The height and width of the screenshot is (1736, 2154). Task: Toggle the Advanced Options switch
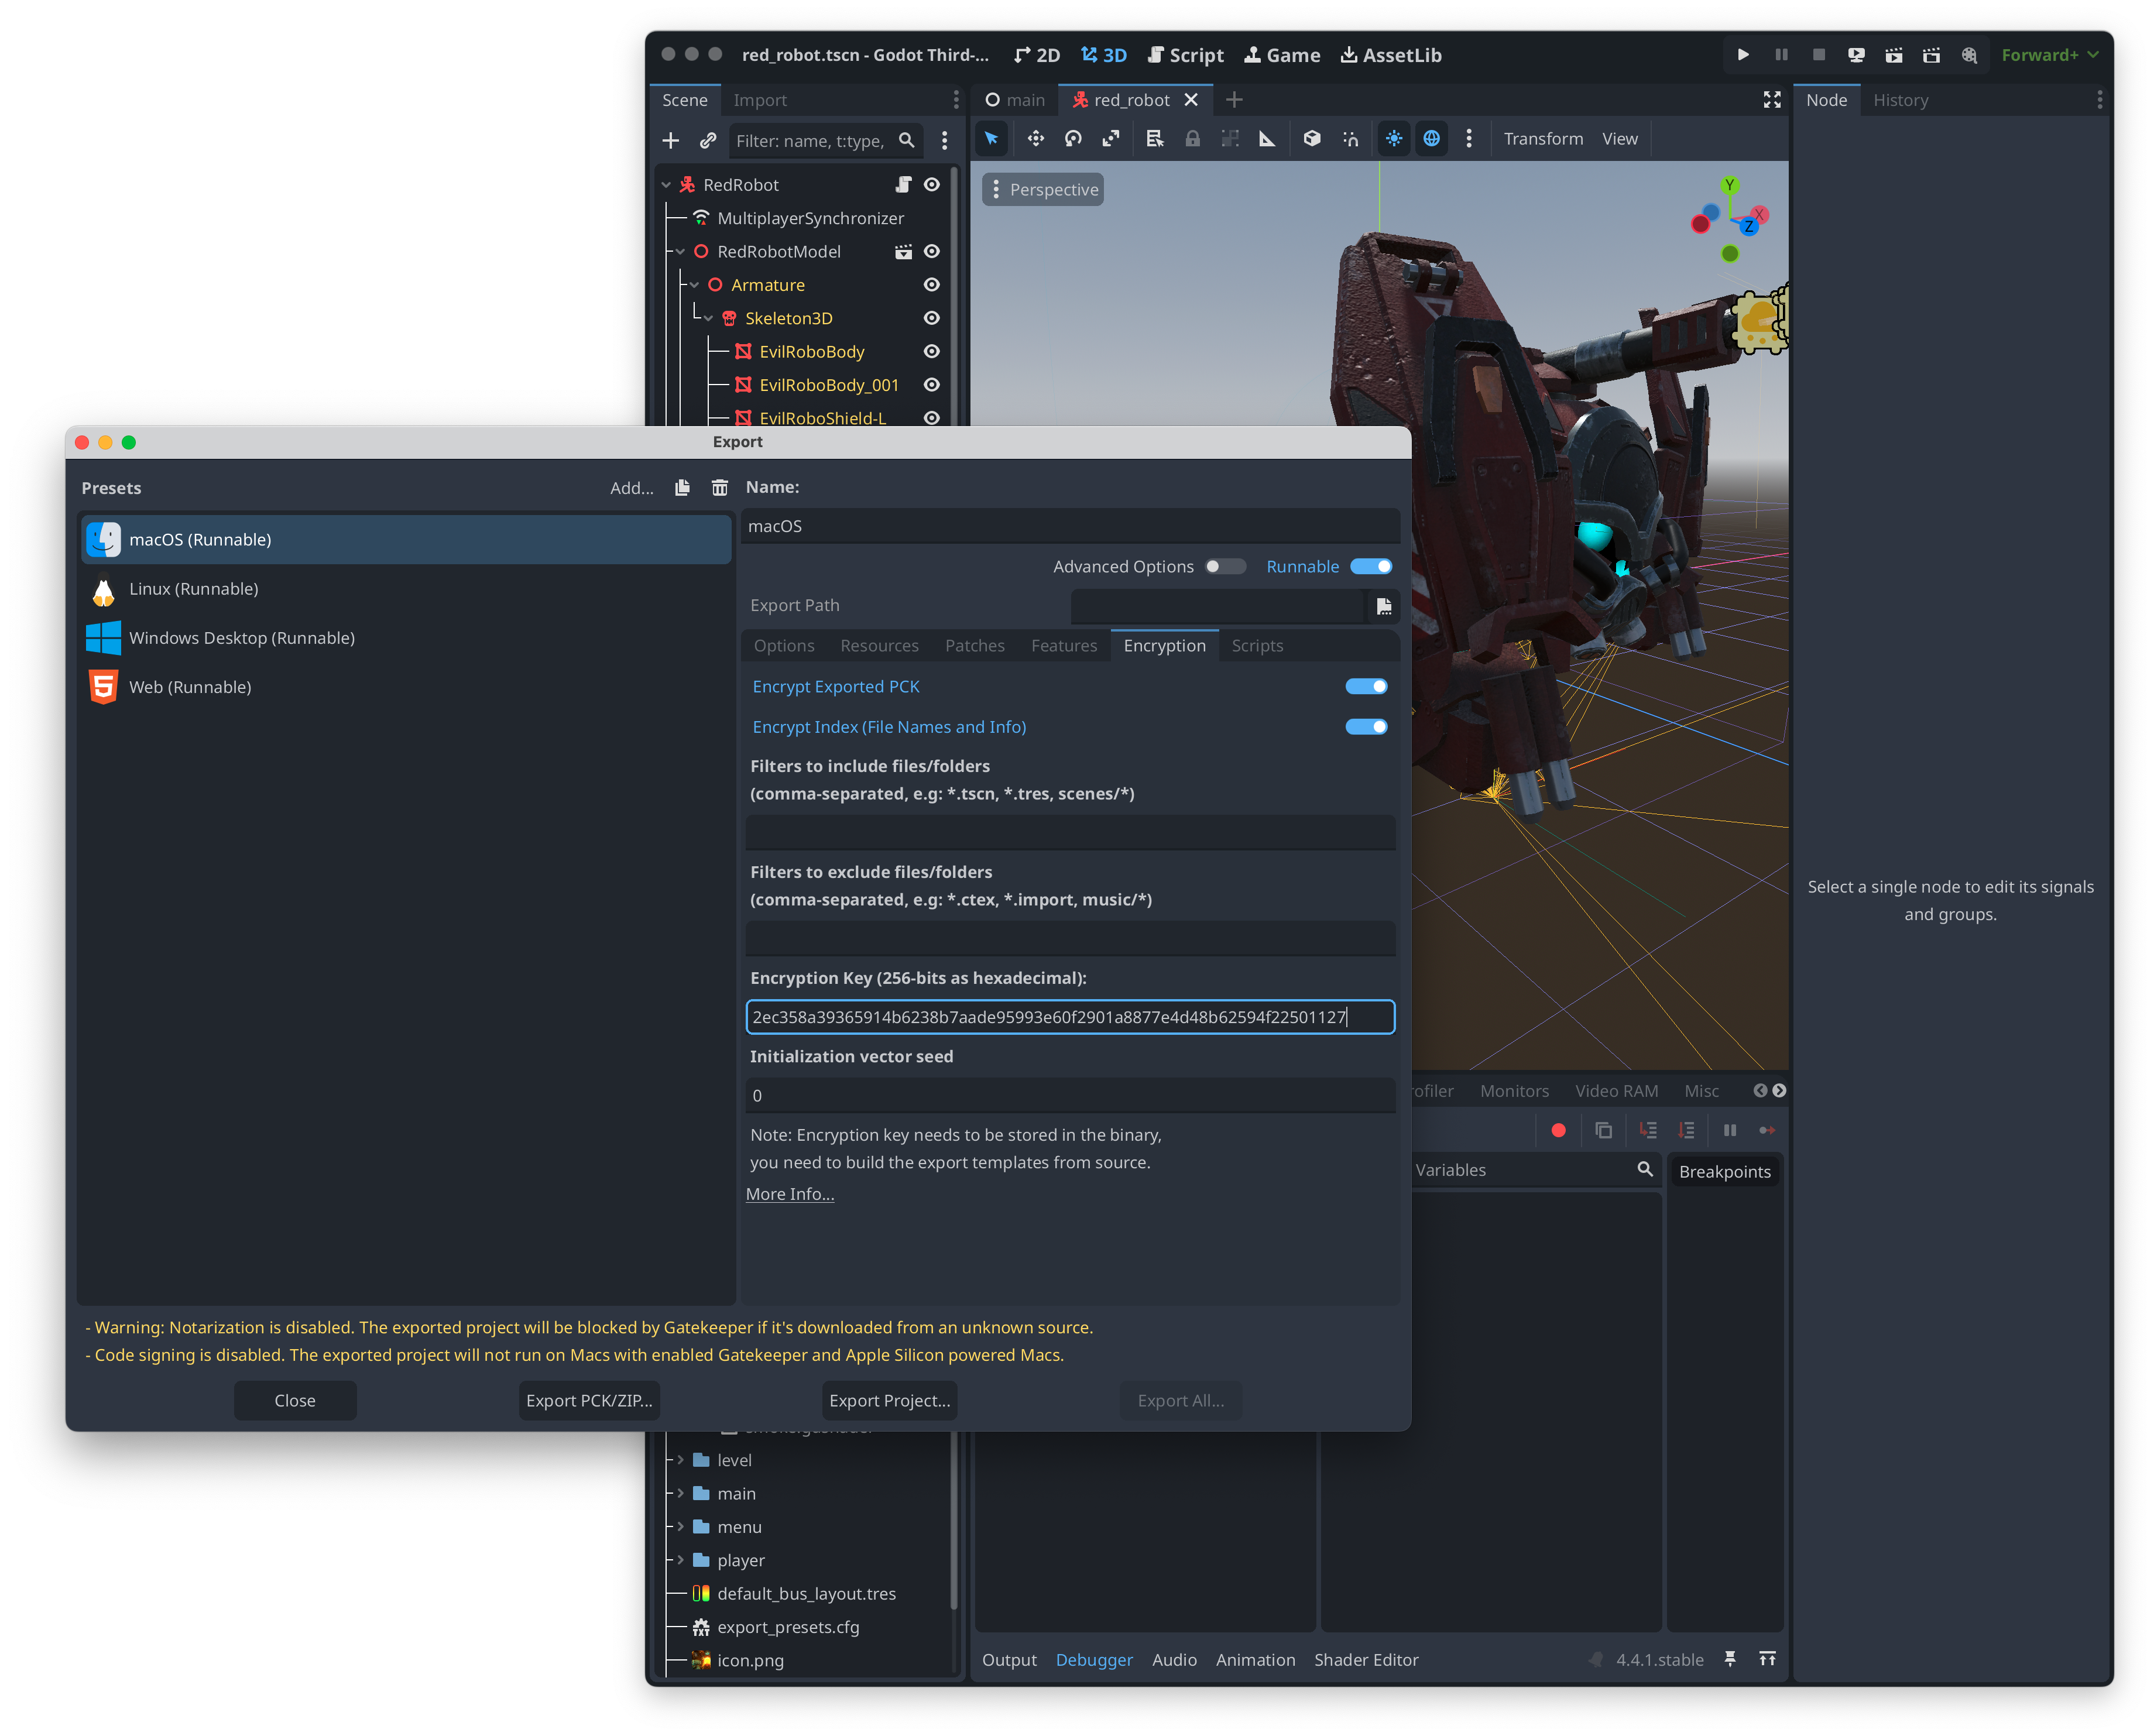click(1225, 567)
